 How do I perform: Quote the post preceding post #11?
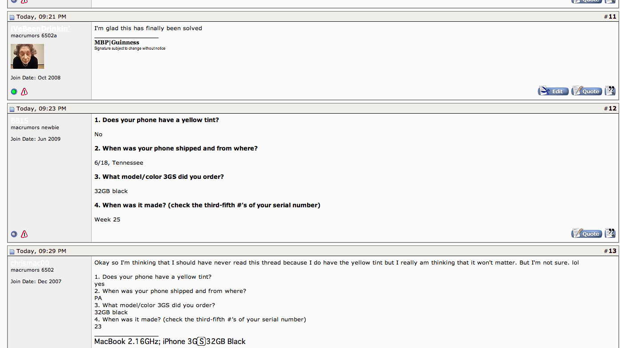click(587, 1)
